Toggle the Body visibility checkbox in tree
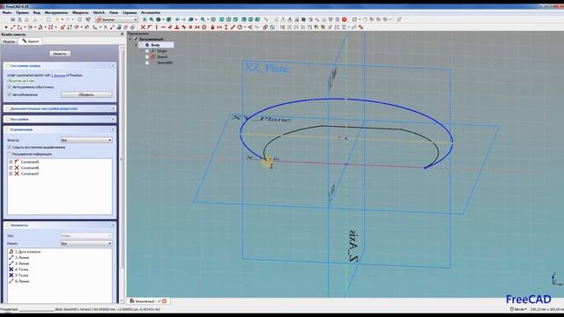Viewport: 564px width, 317px height. click(x=141, y=45)
